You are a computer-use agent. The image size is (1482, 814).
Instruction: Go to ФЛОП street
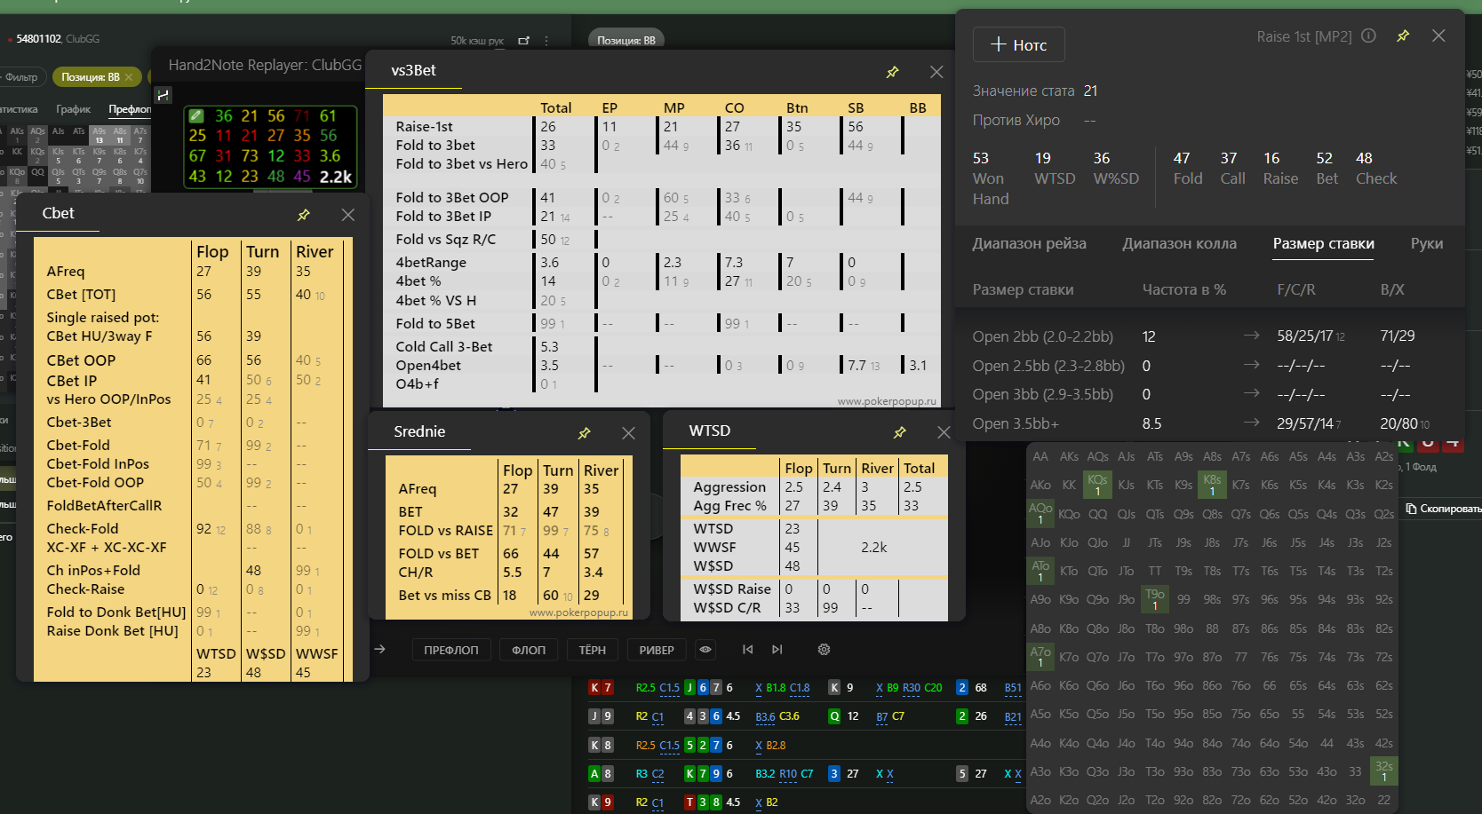point(529,650)
